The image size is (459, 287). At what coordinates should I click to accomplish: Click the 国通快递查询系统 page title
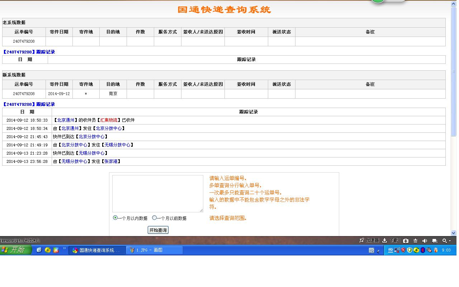click(x=224, y=10)
